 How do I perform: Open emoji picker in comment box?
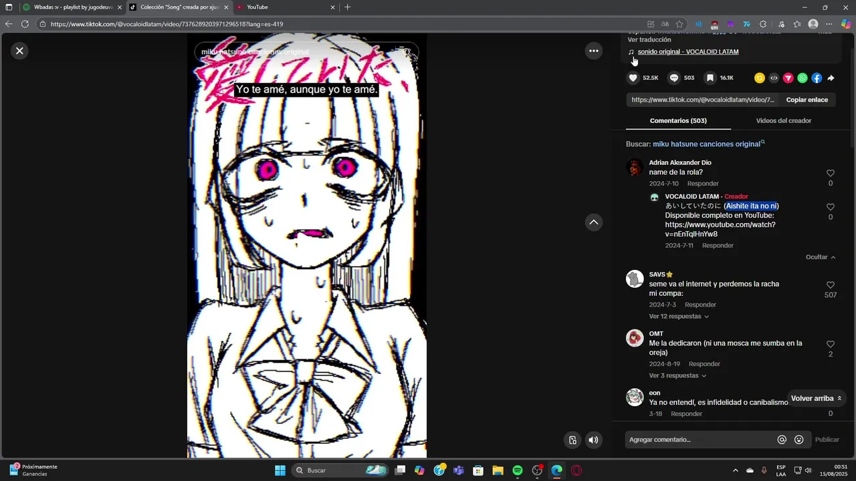798,440
